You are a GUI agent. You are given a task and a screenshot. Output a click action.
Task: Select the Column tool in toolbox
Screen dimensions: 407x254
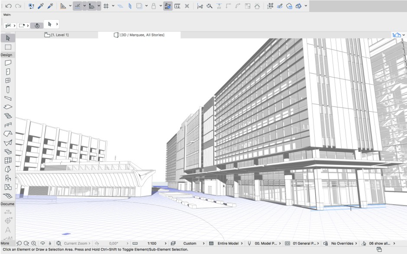click(8, 90)
